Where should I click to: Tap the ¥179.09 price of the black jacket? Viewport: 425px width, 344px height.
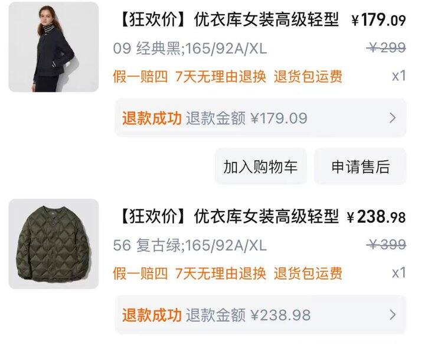(378, 20)
